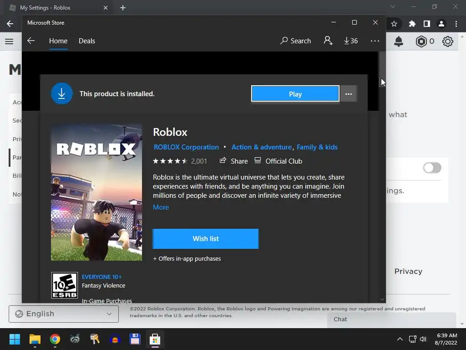Toggle Chrome's side panel icon
The image size is (466, 350).
[x=427, y=24]
